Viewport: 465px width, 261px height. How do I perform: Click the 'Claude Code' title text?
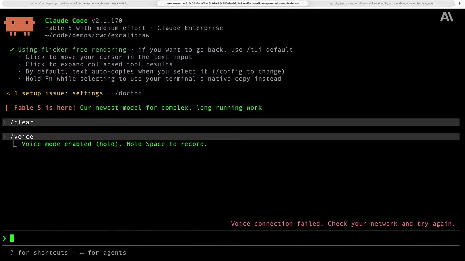coord(66,21)
